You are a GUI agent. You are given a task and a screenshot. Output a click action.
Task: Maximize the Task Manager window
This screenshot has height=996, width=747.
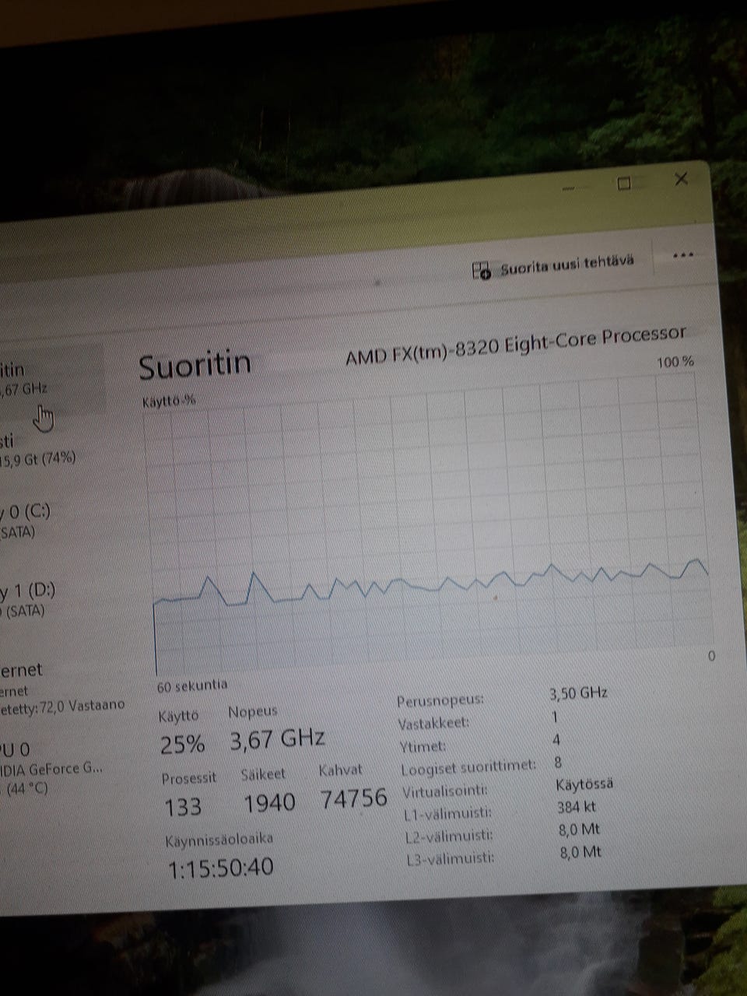pos(623,184)
